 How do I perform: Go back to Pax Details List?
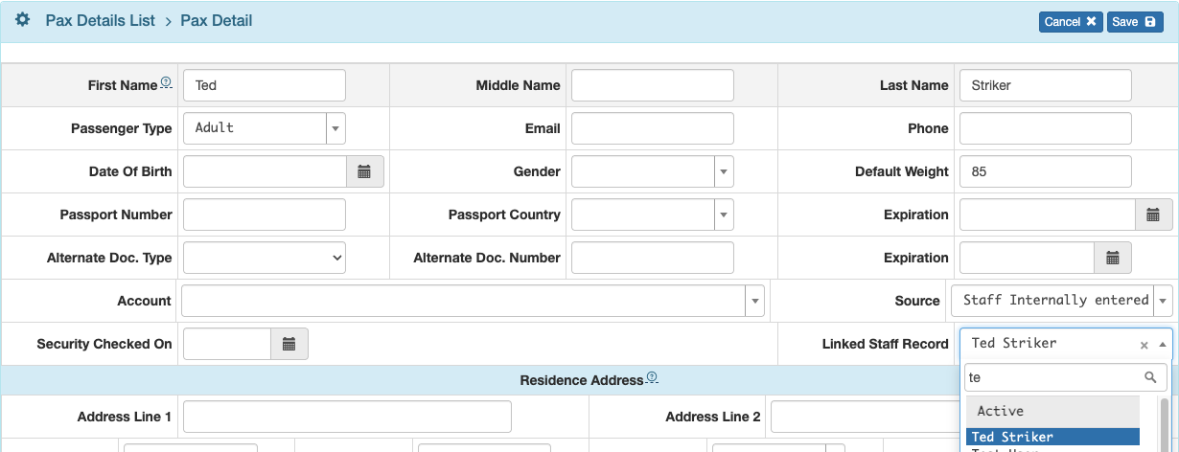(100, 20)
